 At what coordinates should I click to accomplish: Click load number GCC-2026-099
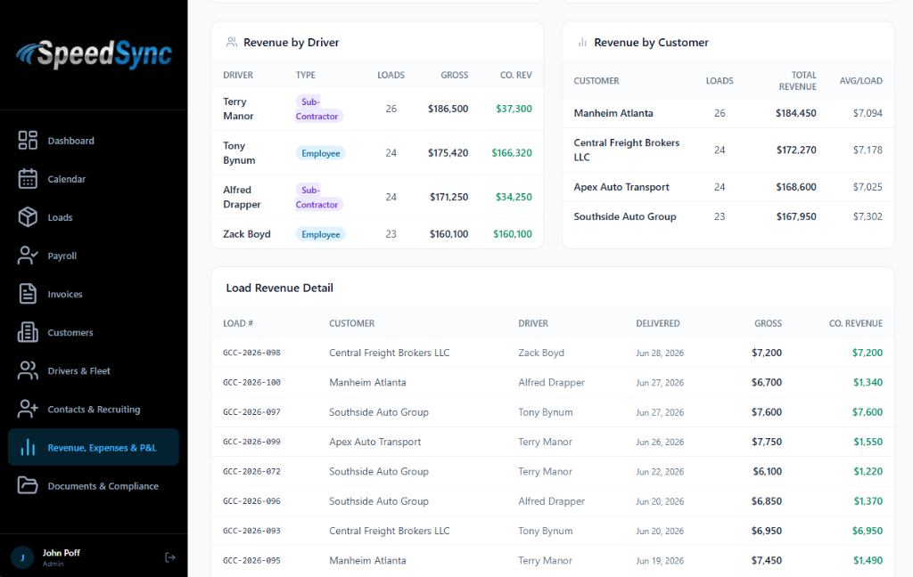(251, 442)
